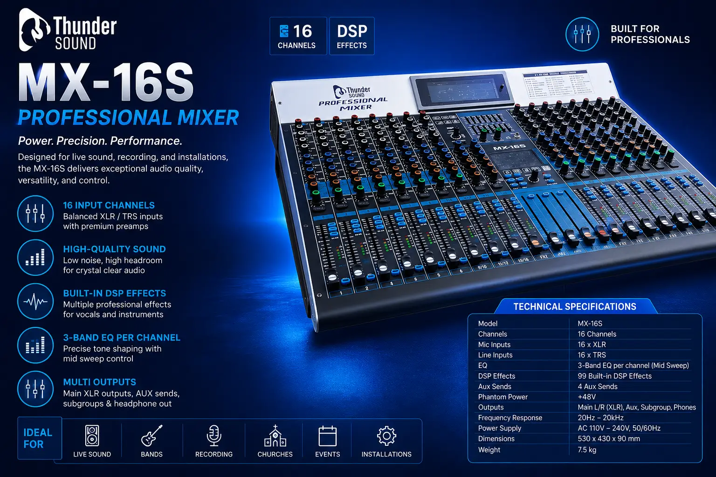The width and height of the screenshot is (716, 477).
Task: Click the "99 Built-in DSP Effects" value
Action: tap(614, 376)
